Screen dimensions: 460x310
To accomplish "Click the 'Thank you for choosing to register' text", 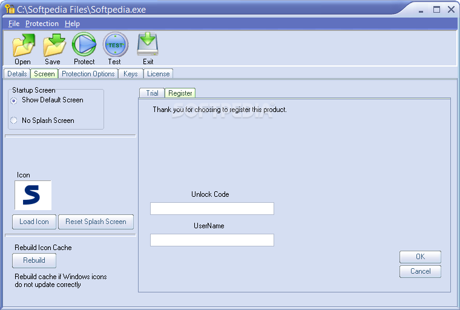I will coord(220,110).
